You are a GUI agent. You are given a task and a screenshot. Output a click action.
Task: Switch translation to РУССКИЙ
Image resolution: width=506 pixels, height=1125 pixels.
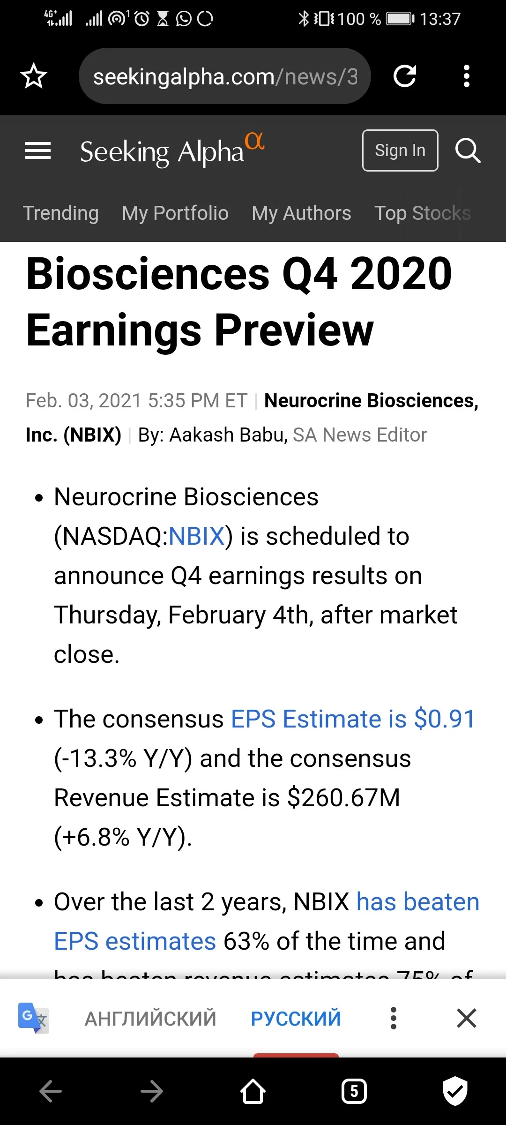coord(296,1018)
